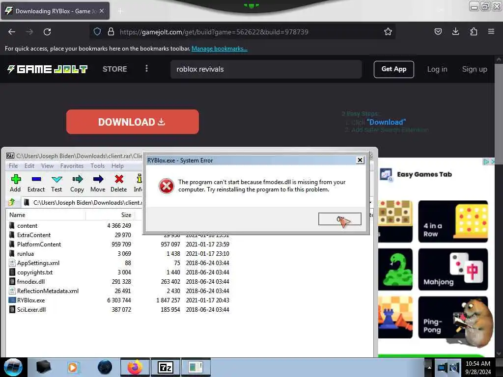Click the Game Jolt logo

pos(47,69)
